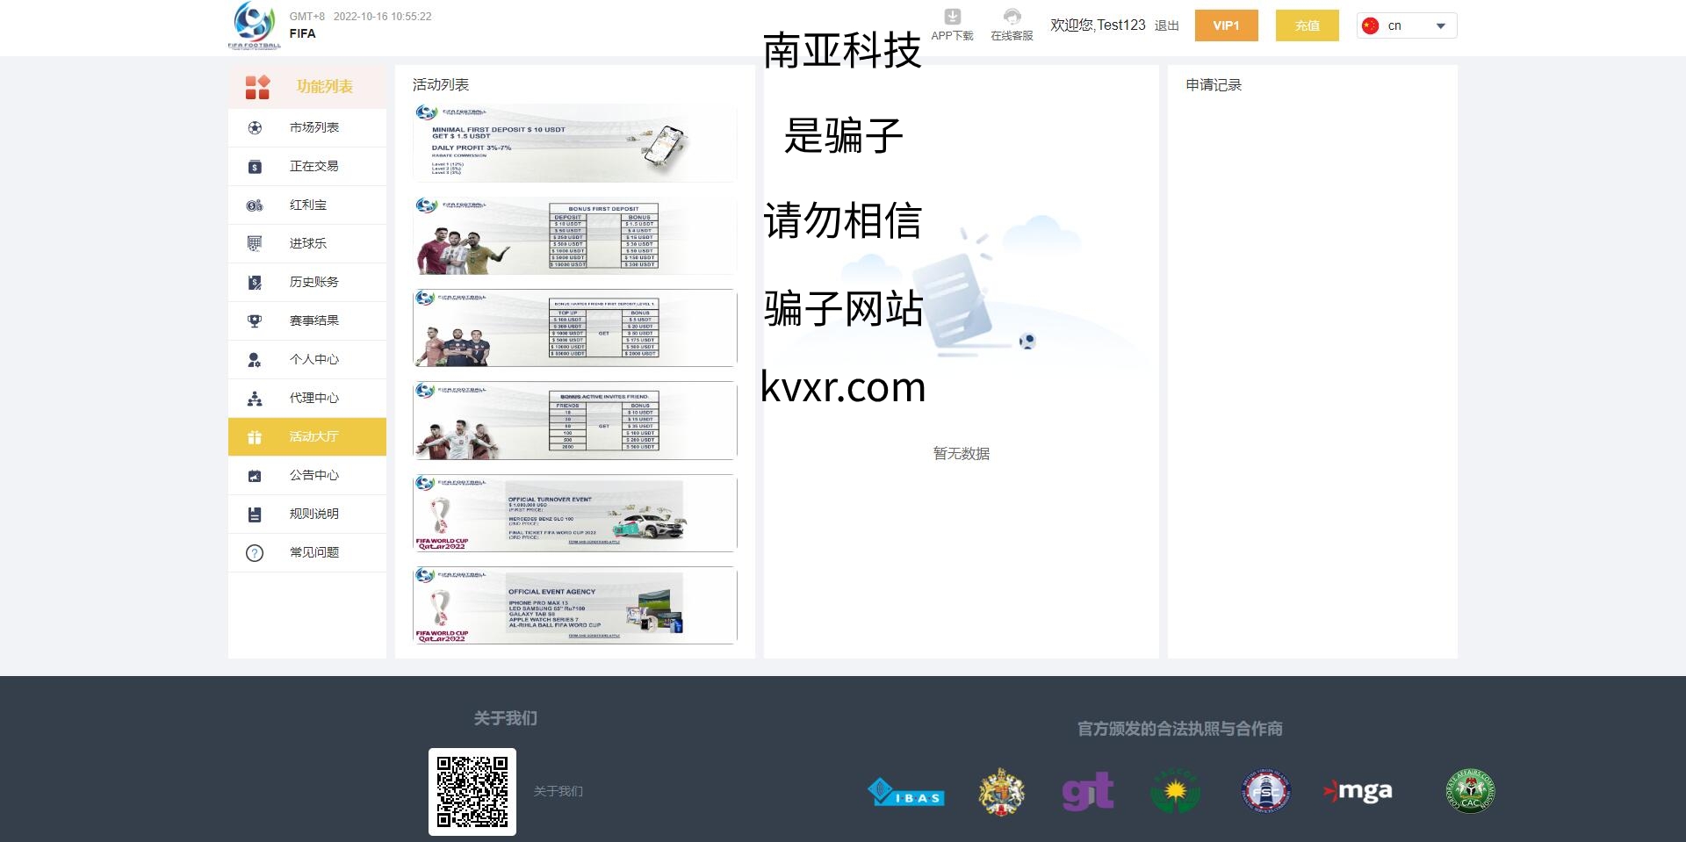Viewport: 1686px width, 842px height.
Task: Click the book icon beside 规则说明
Action: pos(255,514)
